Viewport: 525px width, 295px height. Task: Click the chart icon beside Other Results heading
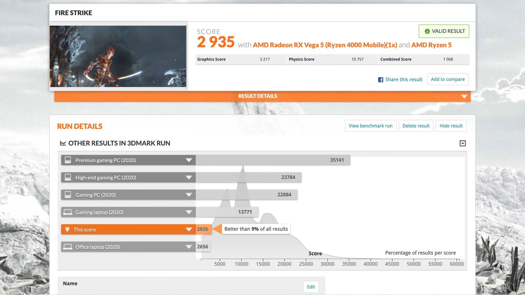click(x=63, y=143)
